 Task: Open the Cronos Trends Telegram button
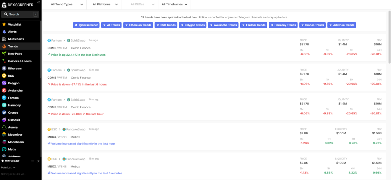click(312, 25)
